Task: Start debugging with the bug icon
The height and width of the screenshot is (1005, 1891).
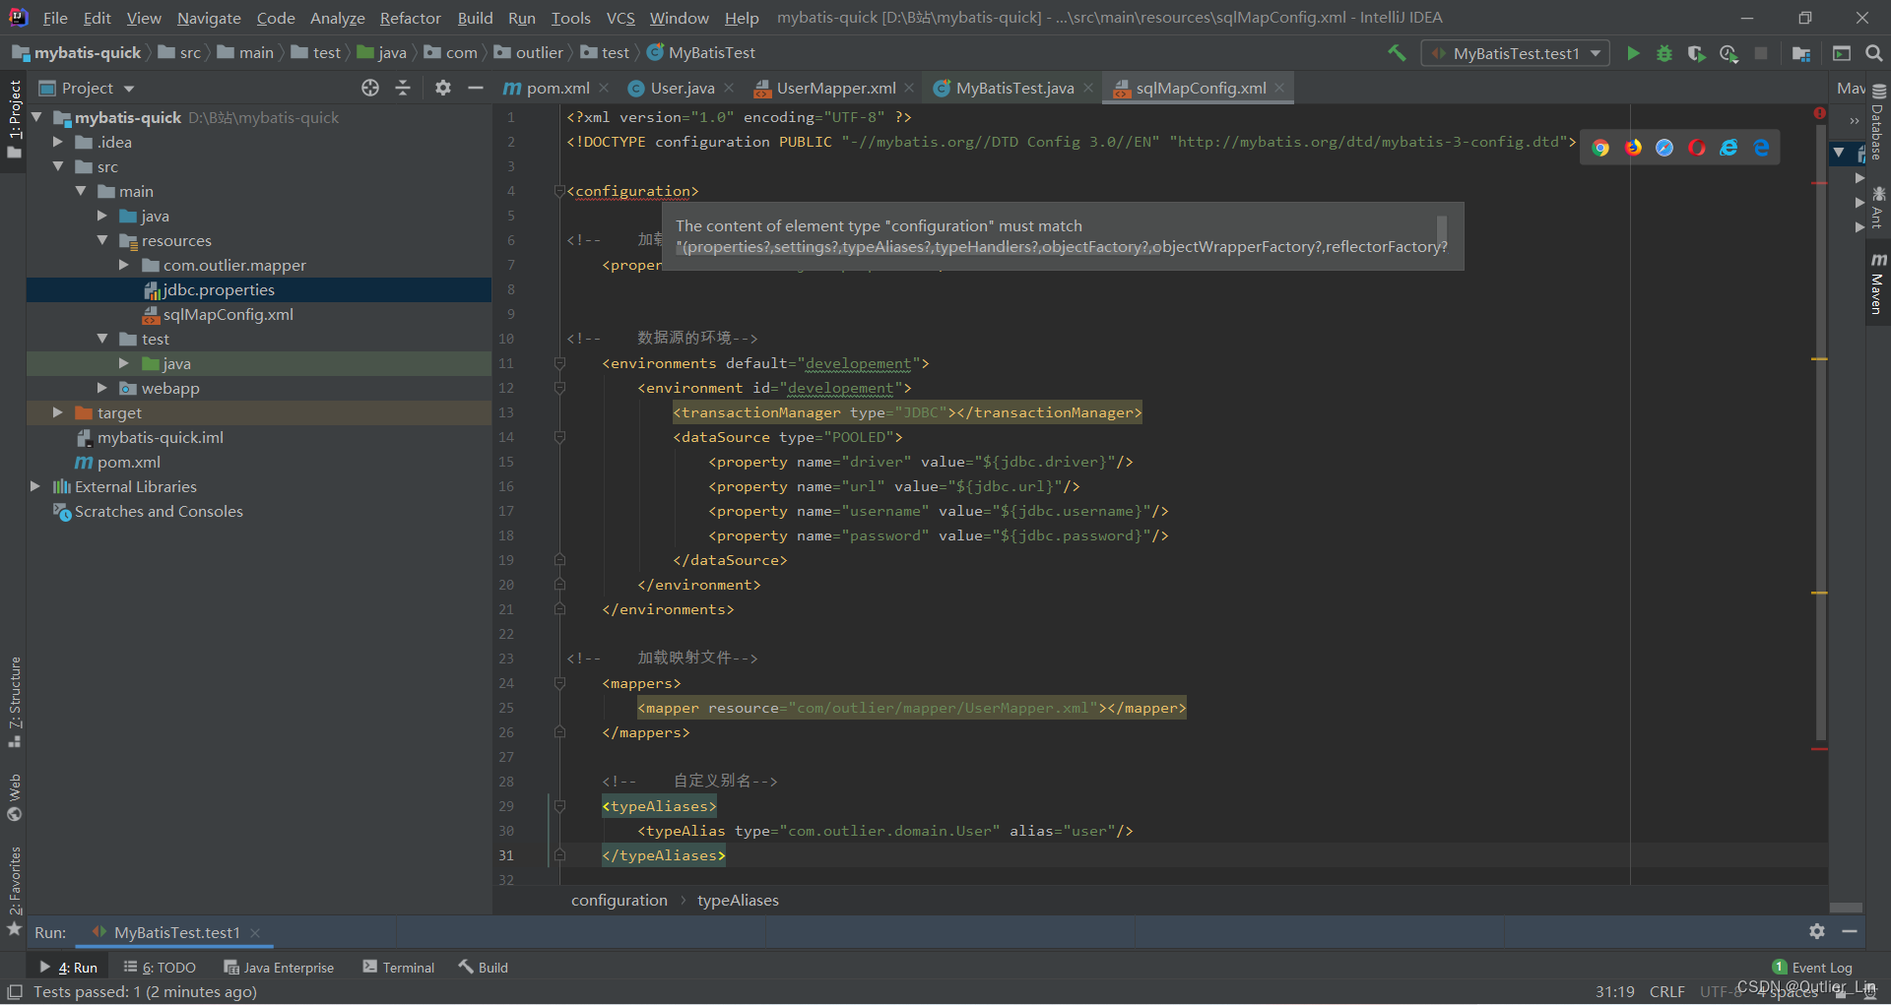Action: [1664, 53]
